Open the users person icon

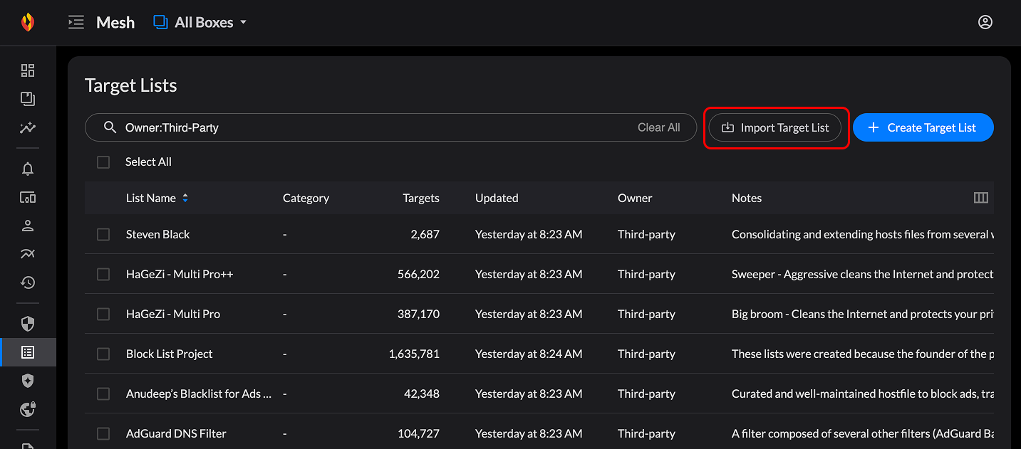28,226
